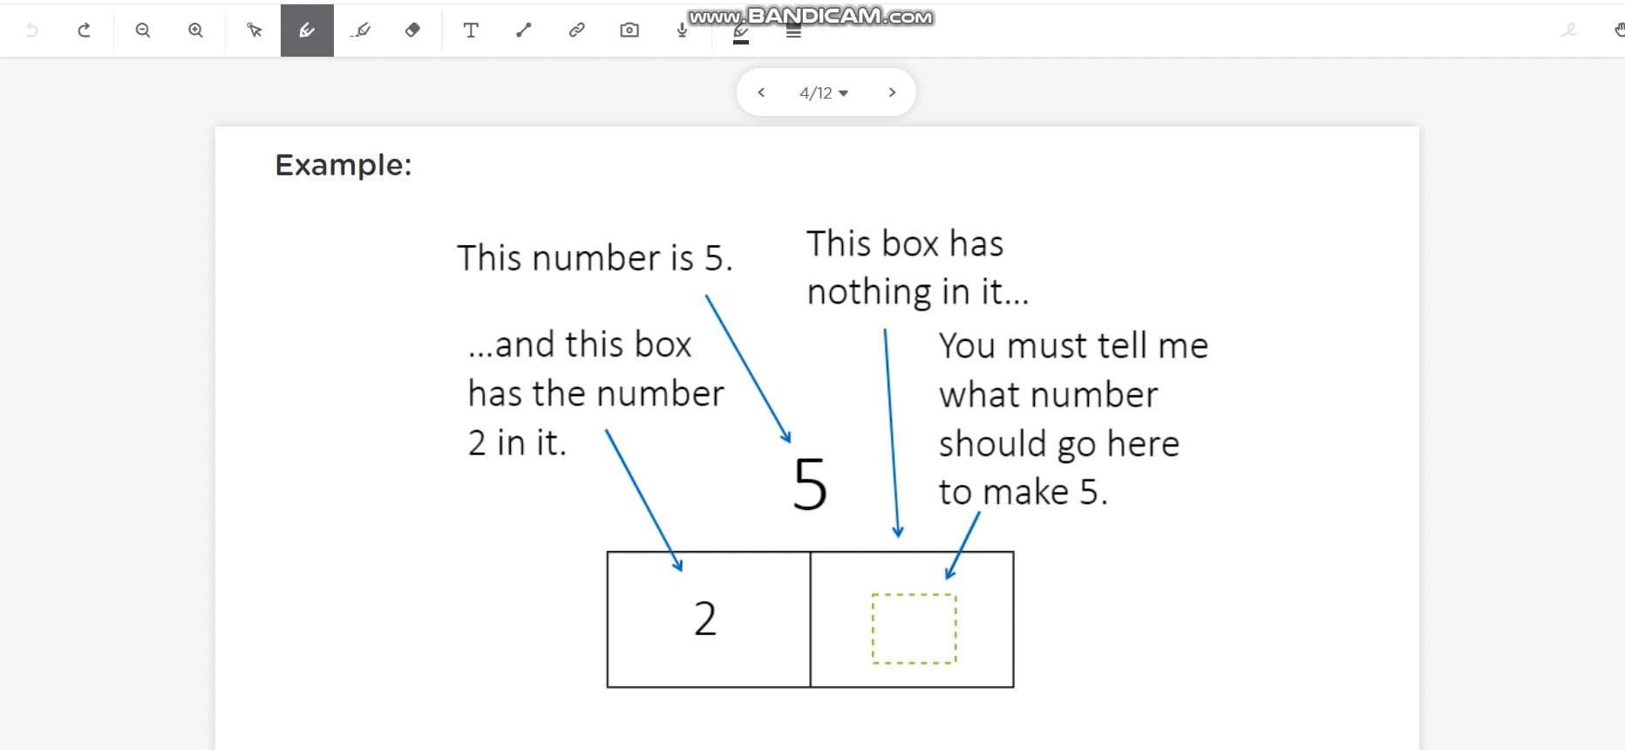The height and width of the screenshot is (750, 1625).
Task: Click the text 'This box has nothing in it...'
Action: (918, 268)
